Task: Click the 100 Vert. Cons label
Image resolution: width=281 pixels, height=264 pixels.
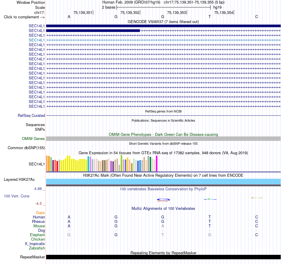Action: (17, 196)
